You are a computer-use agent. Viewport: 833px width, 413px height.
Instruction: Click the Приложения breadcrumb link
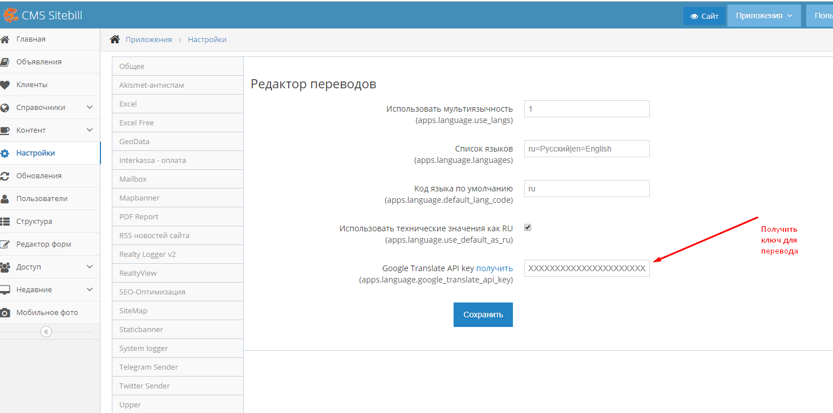(x=148, y=39)
